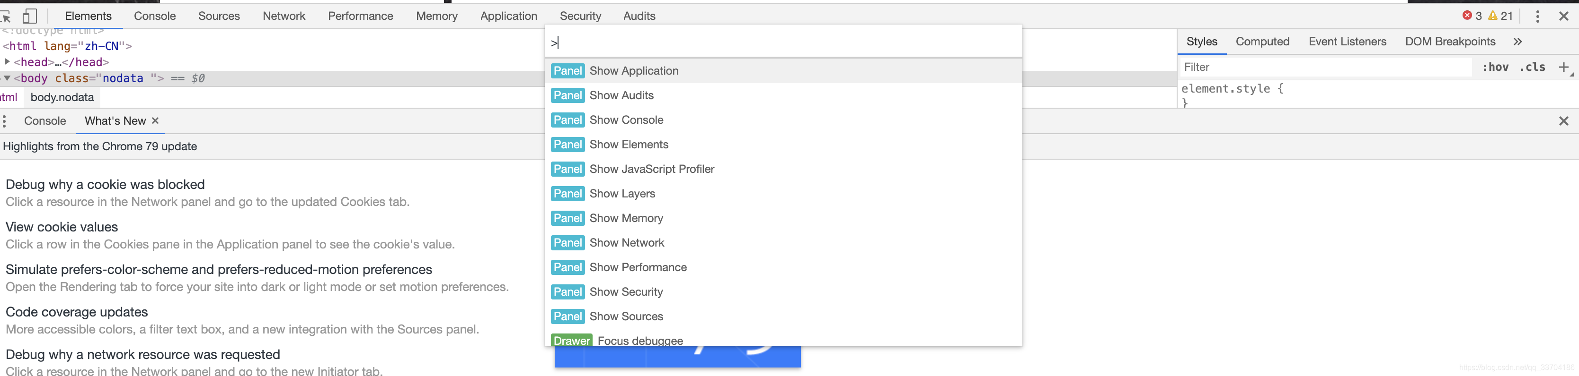Toggle the .cls class editor

[x=1532, y=67]
